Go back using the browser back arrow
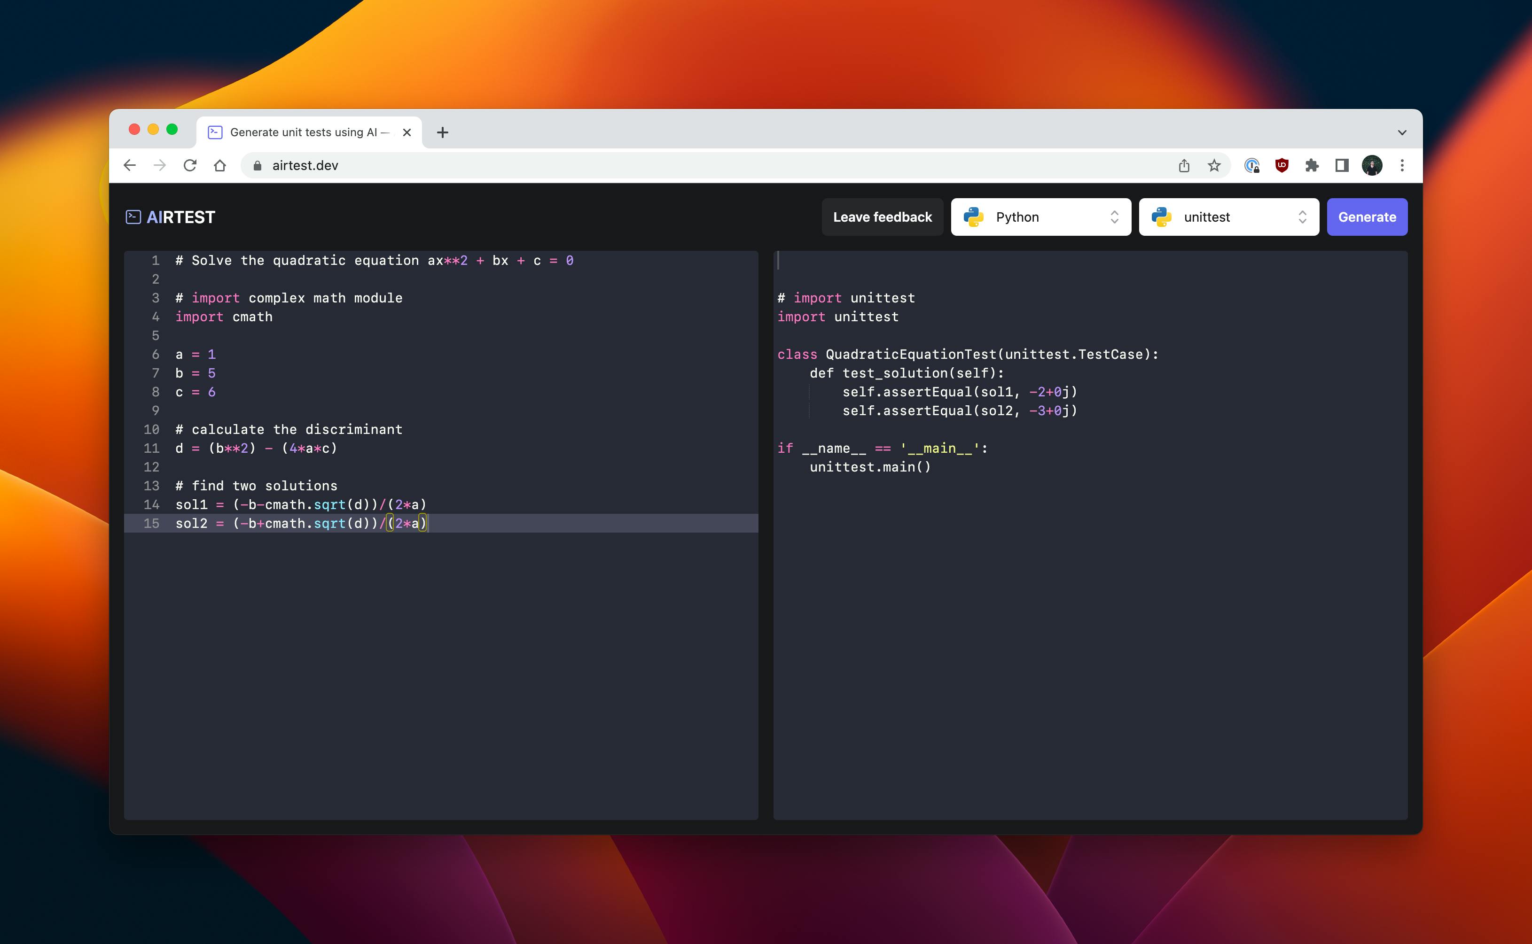The height and width of the screenshot is (944, 1532). pyautogui.click(x=130, y=165)
